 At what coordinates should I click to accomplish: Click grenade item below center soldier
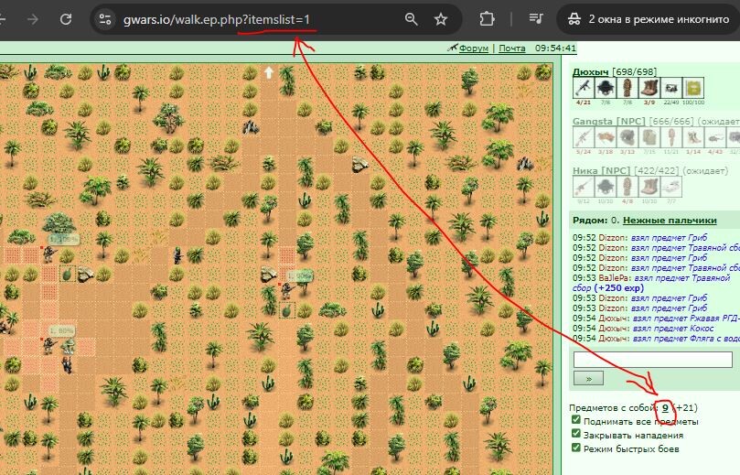click(x=286, y=310)
